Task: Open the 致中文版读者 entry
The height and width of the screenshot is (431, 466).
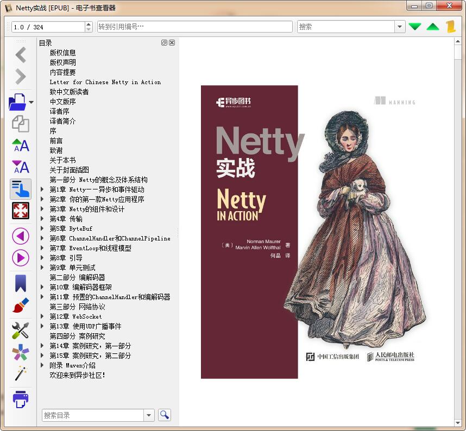Action: [69, 92]
